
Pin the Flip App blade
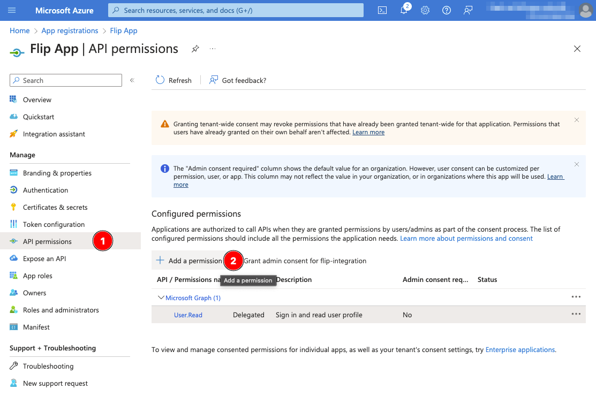pyautogui.click(x=195, y=49)
